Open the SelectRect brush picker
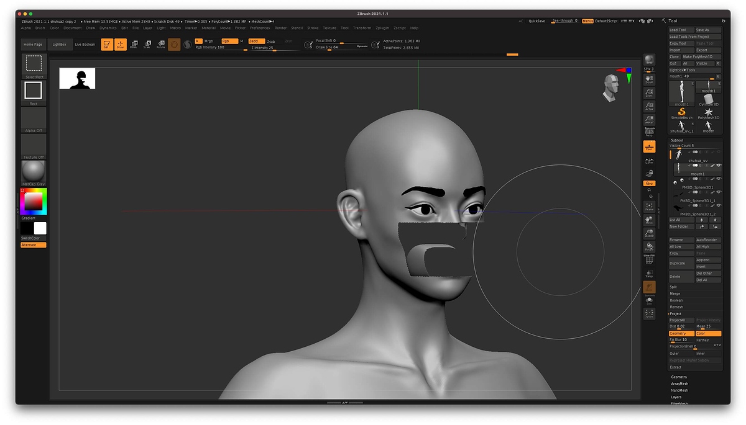The image size is (746, 425). click(34, 66)
